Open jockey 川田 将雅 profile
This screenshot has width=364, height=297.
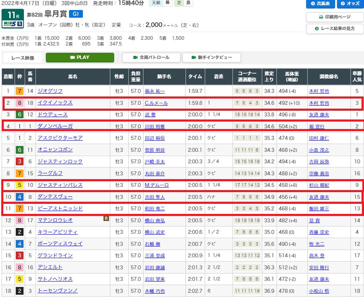[x=155, y=126]
